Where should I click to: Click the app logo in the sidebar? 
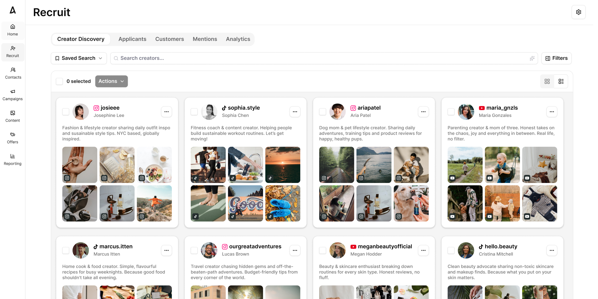[x=13, y=10]
